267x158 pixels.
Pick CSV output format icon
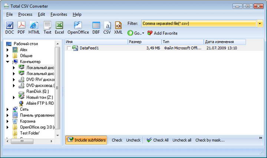[107, 25]
